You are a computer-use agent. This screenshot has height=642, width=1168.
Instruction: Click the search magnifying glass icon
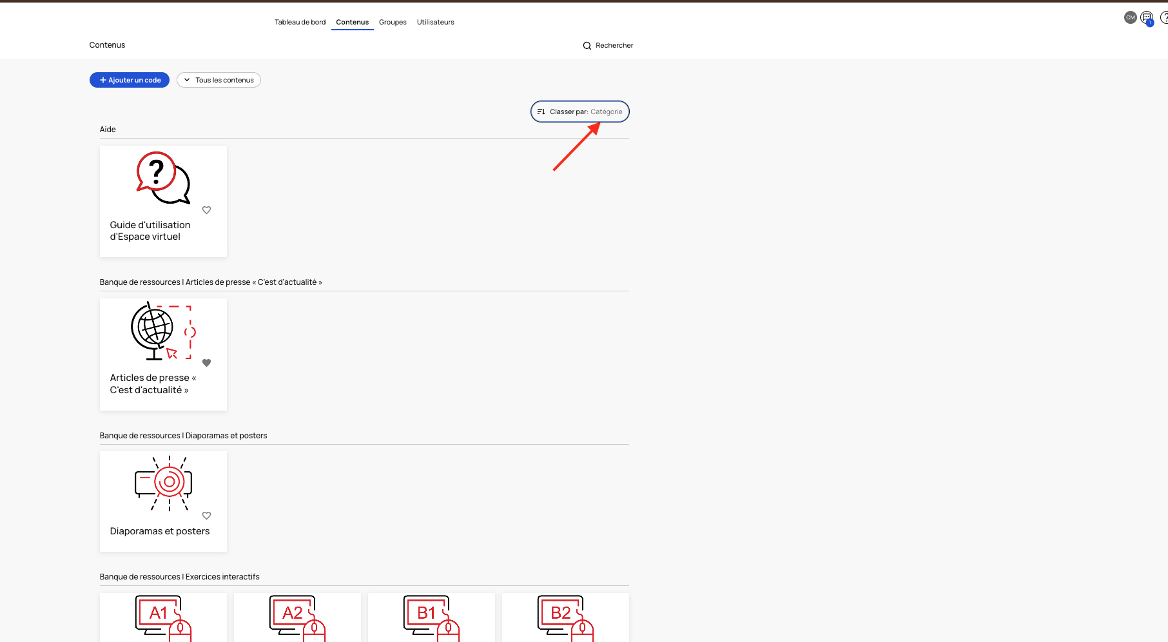[x=587, y=46]
